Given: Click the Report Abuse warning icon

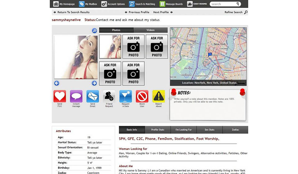Looking at the screenshot, I should tap(158, 96).
